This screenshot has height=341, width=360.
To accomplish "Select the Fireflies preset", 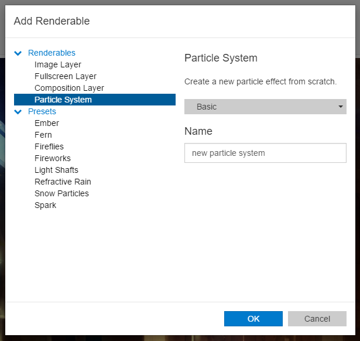I will (49, 146).
